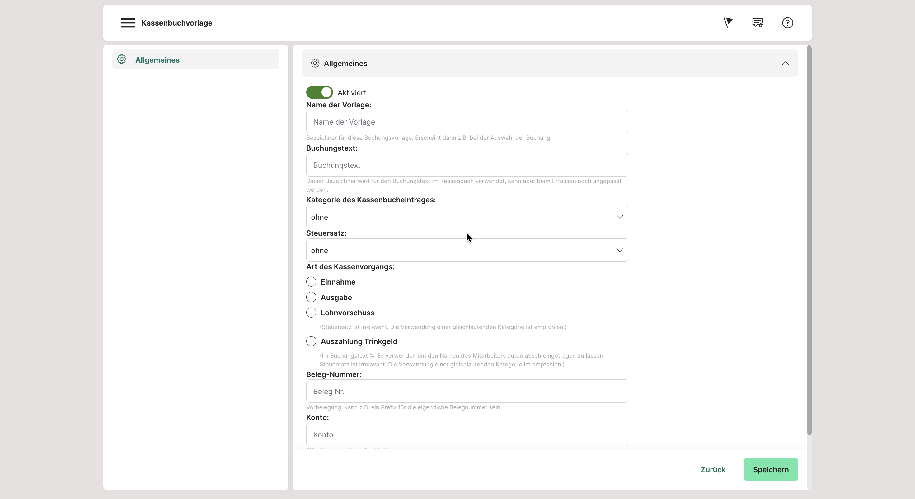Open the help question mark icon
This screenshot has width=915, height=499.
pos(787,23)
